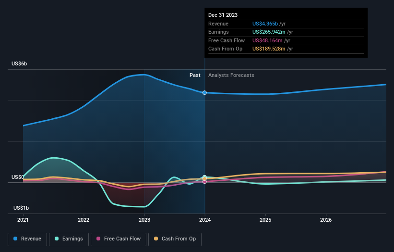This screenshot has height=252, width=394.
Task: Click the 2021 x-axis label
Action: coord(23,220)
